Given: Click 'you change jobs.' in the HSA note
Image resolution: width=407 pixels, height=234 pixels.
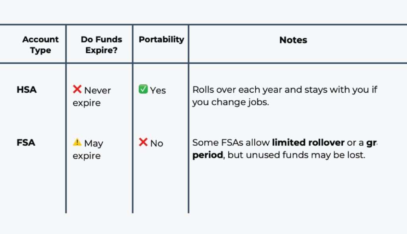Looking at the screenshot, I should pyautogui.click(x=231, y=102).
